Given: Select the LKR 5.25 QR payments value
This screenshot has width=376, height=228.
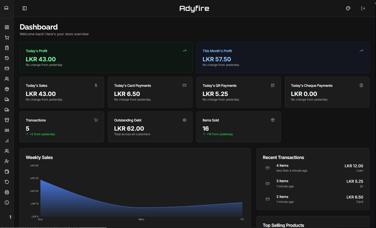Looking at the screenshot, I should pyautogui.click(x=215, y=94).
